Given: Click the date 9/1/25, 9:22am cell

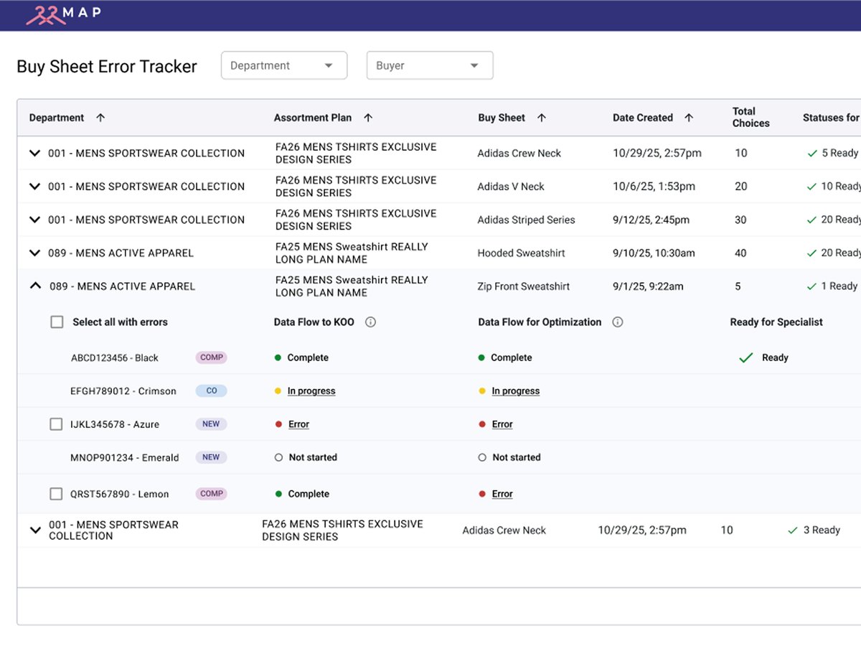Looking at the screenshot, I should point(648,286).
